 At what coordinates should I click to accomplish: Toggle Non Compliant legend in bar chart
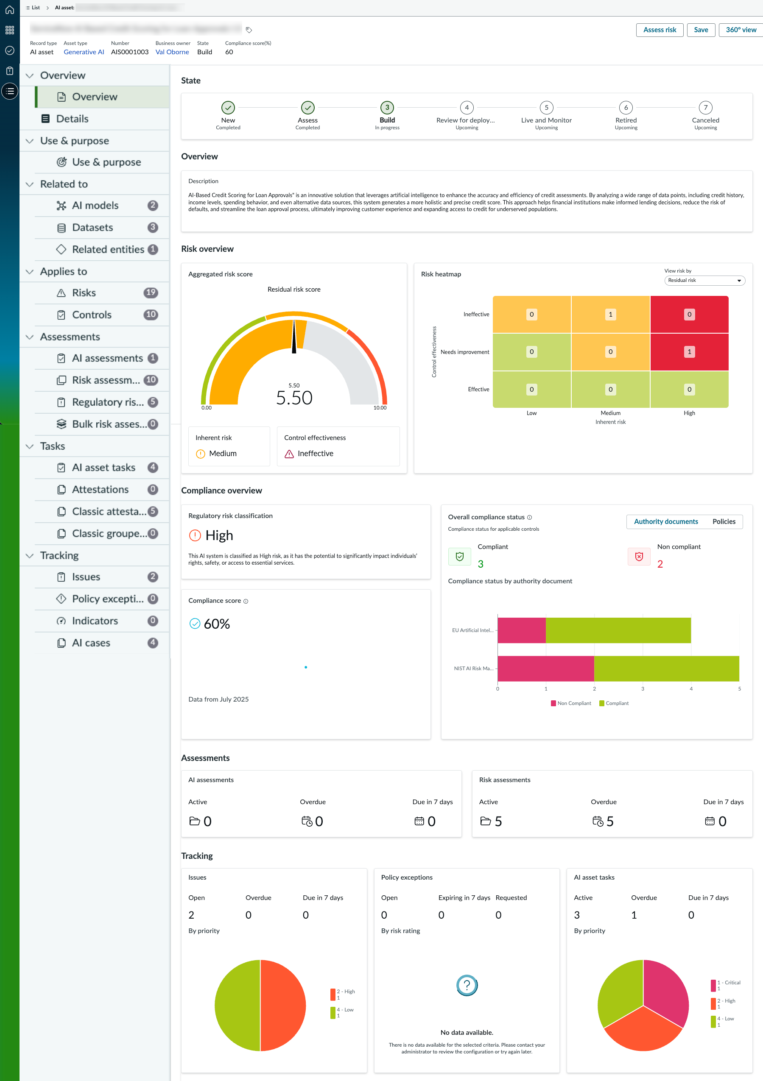571,703
